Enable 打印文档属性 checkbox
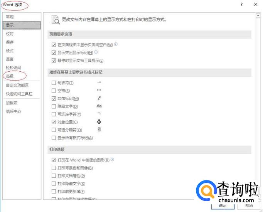This screenshot has height=212, width=263. pos(54,176)
